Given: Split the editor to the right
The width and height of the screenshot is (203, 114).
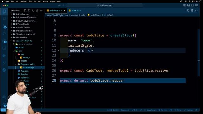Looking at the screenshot, I should (x=192, y=10).
